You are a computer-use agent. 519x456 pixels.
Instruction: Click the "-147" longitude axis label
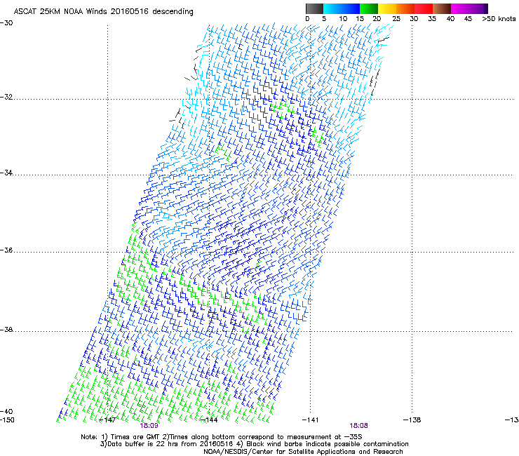click(107, 420)
